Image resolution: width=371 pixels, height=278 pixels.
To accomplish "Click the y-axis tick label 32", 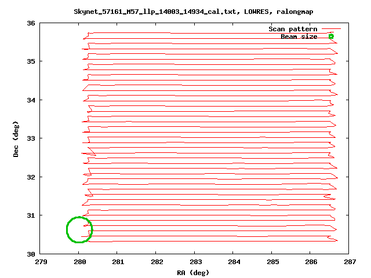I will click(x=31, y=177).
